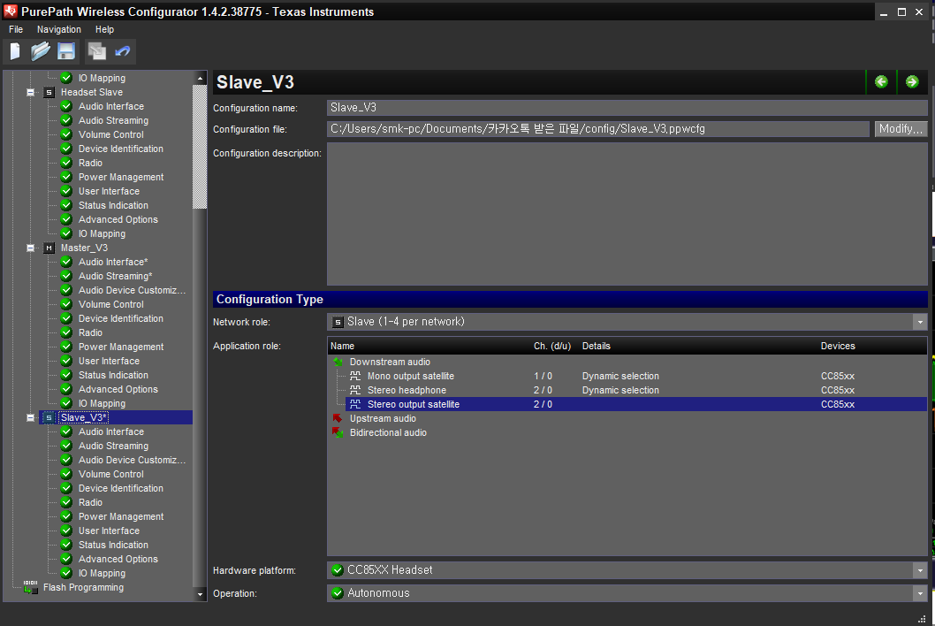Click the Configuration name input field
This screenshot has height=626, width=935.
pyautogui.click(x=627, y=107)
